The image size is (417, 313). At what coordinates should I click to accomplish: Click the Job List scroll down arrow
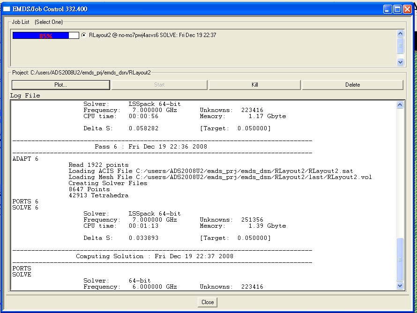(400, 62)
